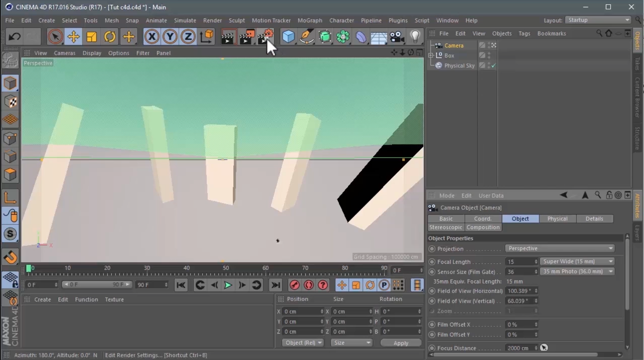Switch to the Coord. tab

483,219
